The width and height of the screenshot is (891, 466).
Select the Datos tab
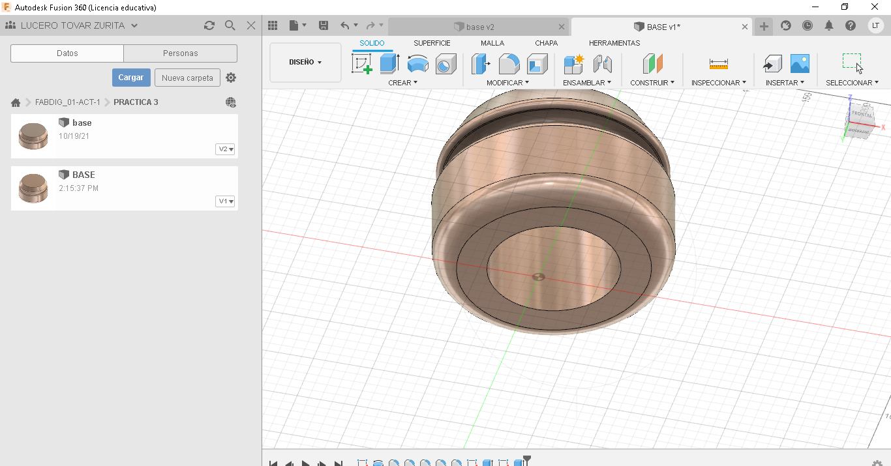click(67, 53)
